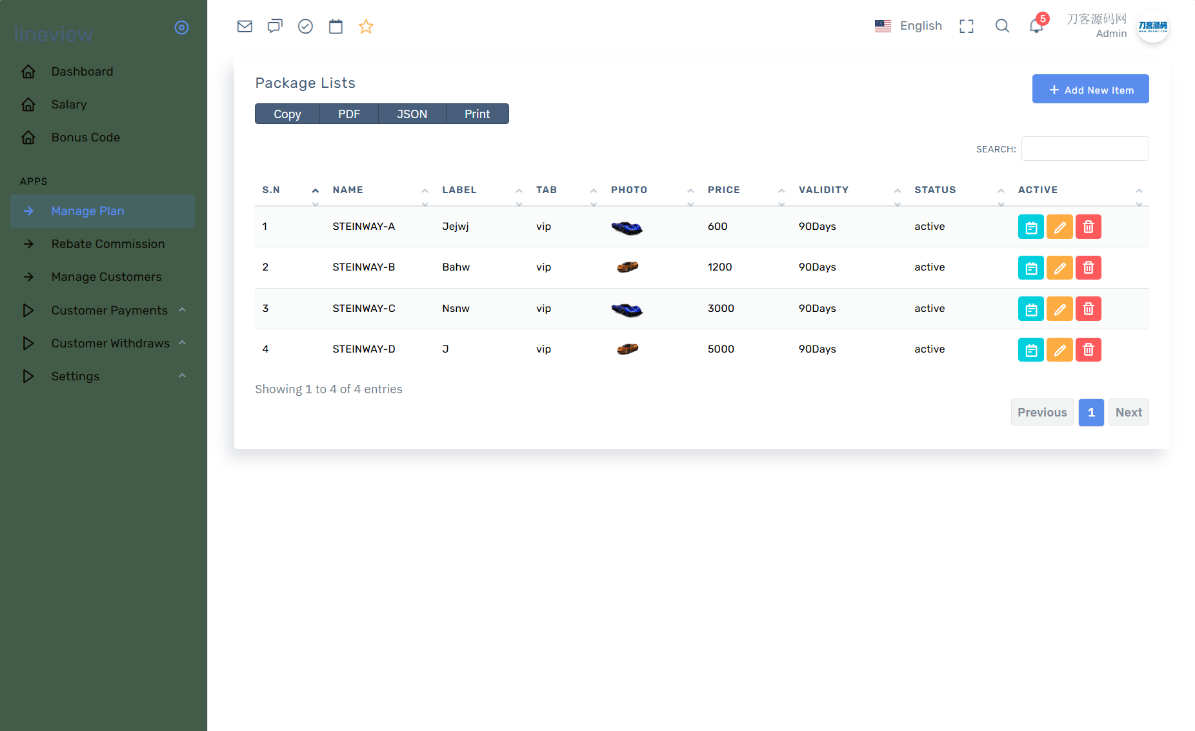Click the checkmark tasks icon

305,26
